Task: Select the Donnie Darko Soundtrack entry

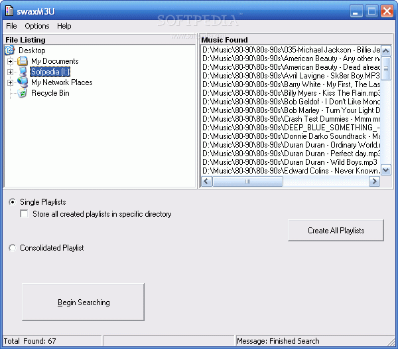Action: [291, 136]
